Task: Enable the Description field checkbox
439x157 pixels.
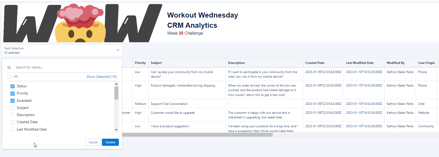Action: click(x=13, y=115)
